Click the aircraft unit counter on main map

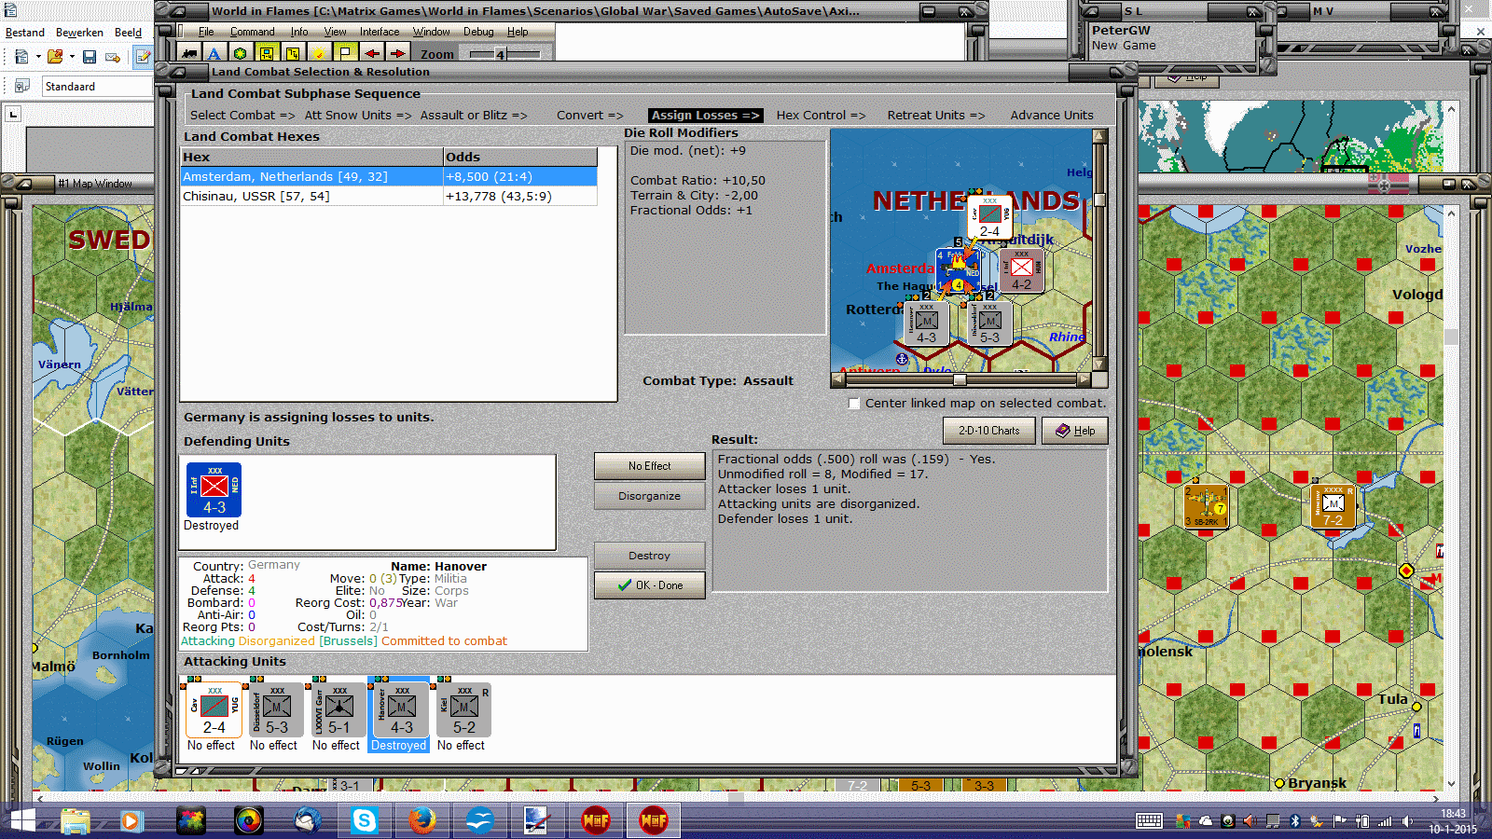pos(1206,505)
